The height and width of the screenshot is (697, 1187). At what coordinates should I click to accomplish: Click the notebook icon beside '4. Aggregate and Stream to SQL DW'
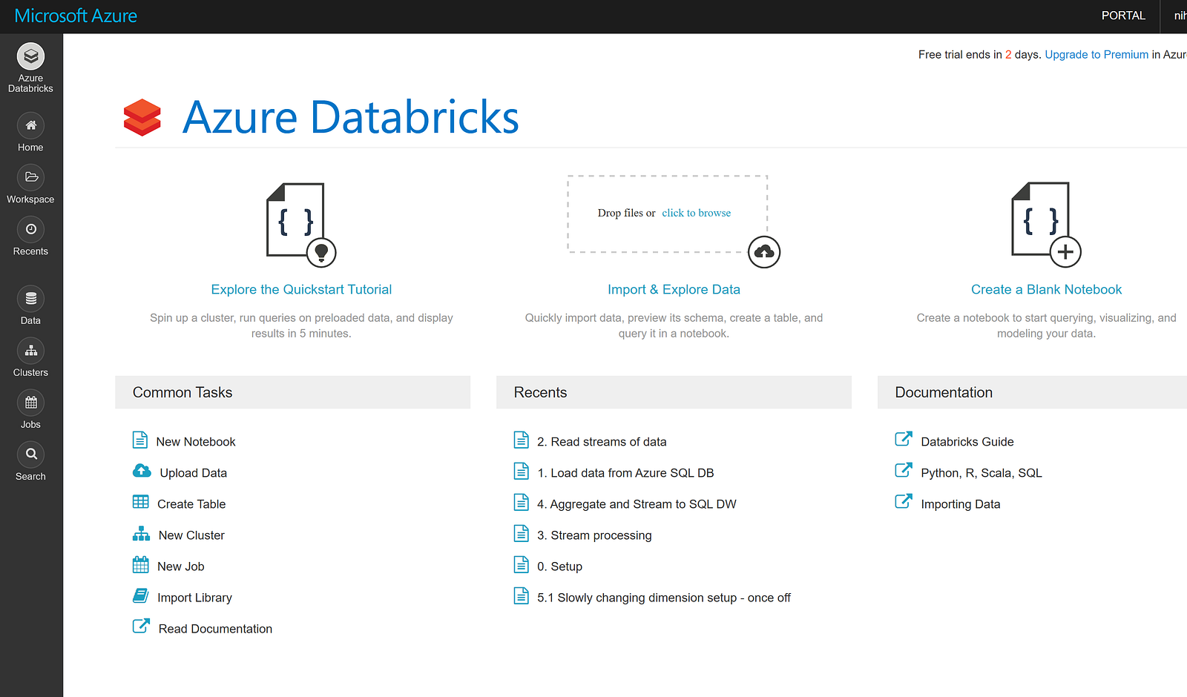(522, 502)
